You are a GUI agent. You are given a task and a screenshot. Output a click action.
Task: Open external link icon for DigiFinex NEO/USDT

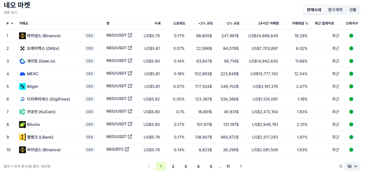pyautogui.click(x=130, y=98)
